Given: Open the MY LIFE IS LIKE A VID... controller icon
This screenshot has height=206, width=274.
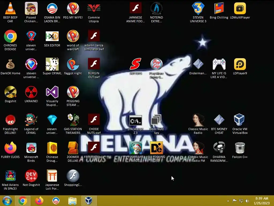Looking at the screenshot, I should 219,64.
